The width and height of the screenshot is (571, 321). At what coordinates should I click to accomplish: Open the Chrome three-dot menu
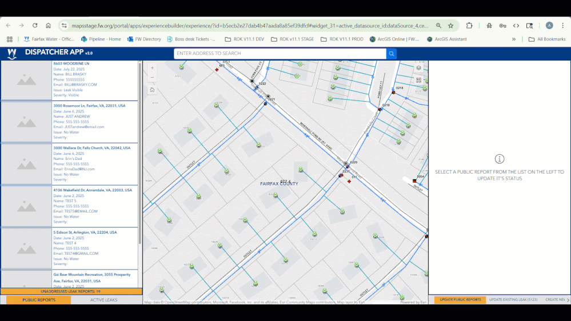[562, 26]
